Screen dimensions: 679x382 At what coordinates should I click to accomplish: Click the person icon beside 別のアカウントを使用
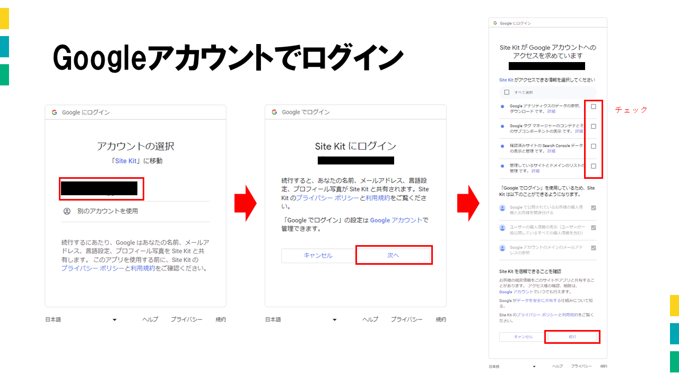pyautogui.click(x=67, y=211)
